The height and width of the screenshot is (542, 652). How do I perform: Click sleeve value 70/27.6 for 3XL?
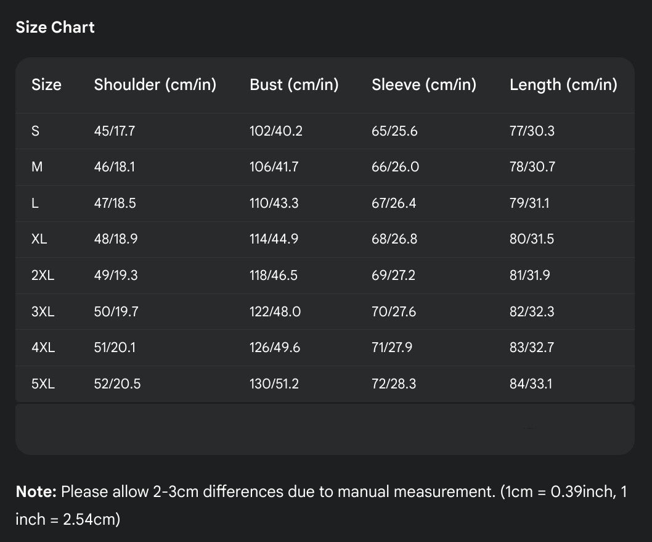(393, 311)
